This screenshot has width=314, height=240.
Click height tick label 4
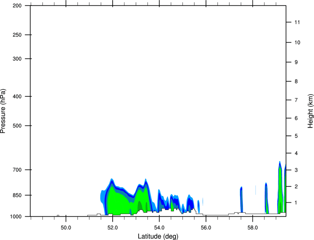coord(296,153)
